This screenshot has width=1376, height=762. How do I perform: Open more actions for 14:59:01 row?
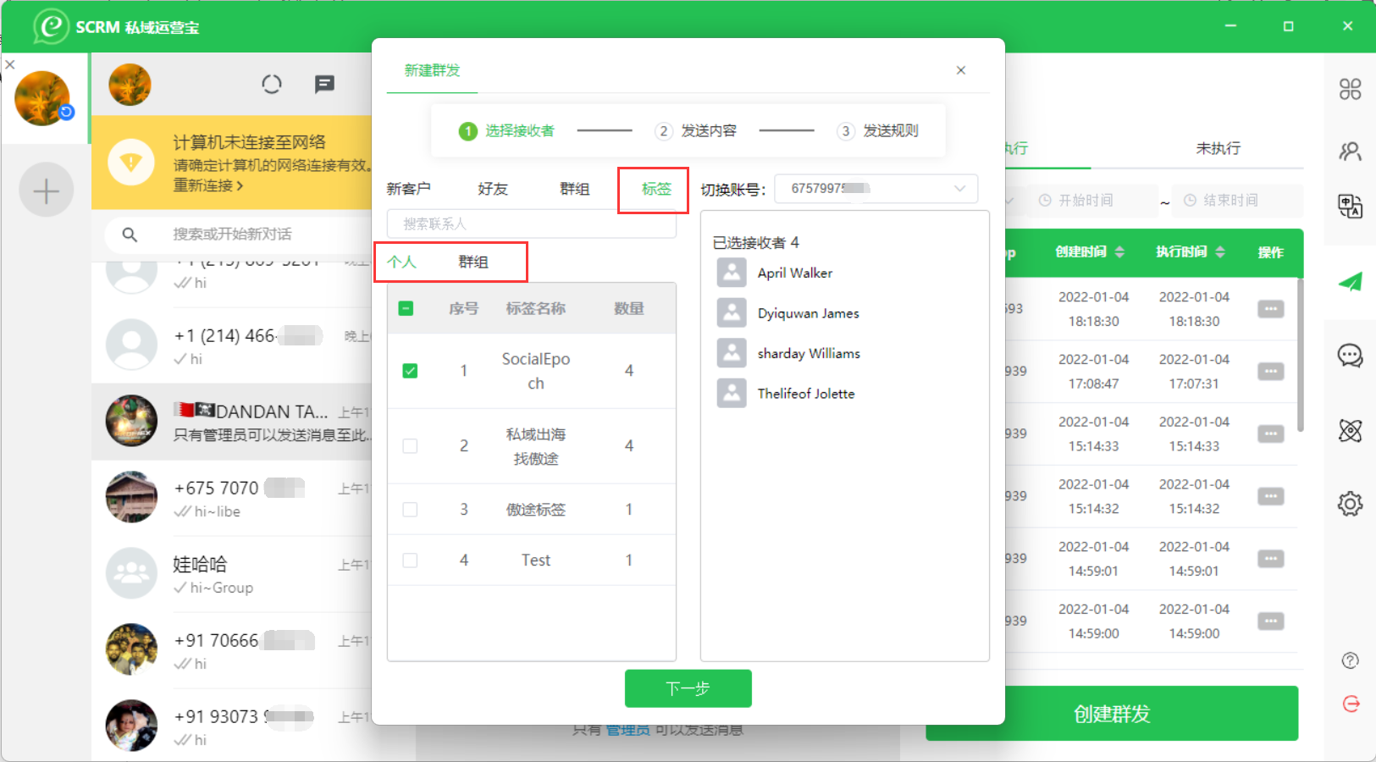coord(1270,559)
